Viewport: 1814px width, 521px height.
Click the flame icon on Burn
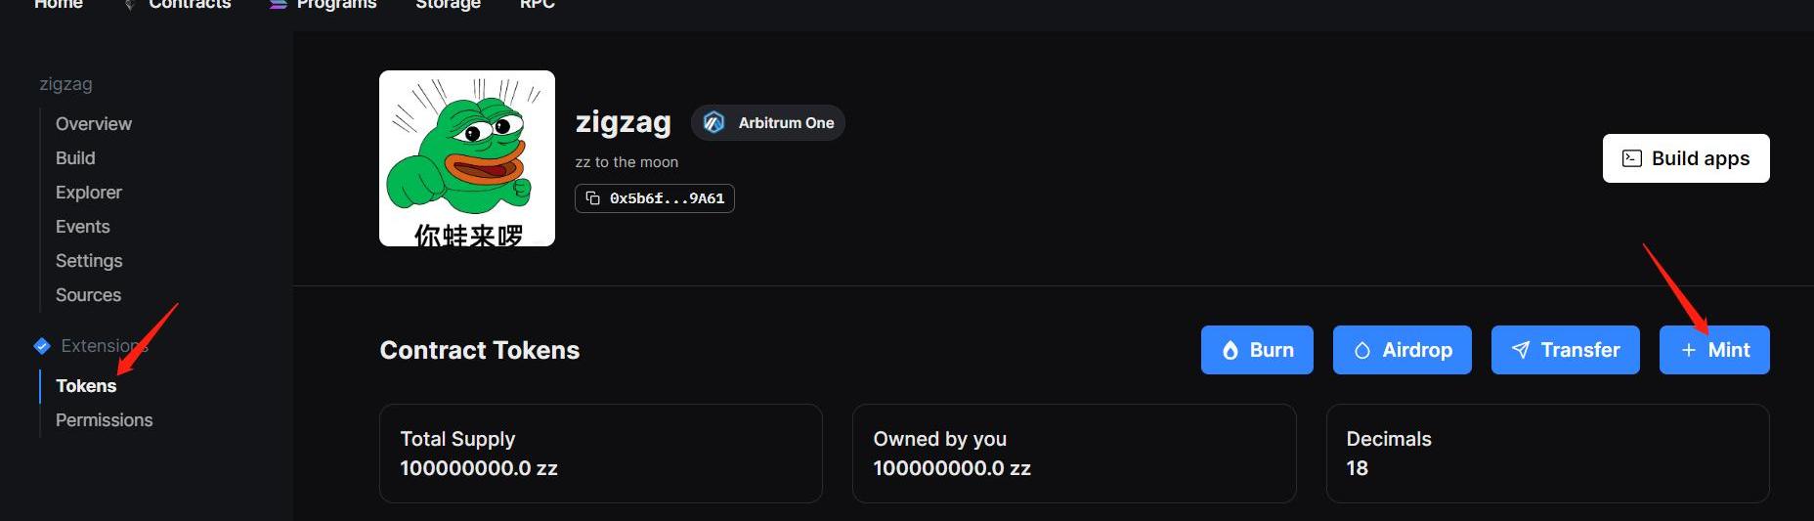(1230, 350)
